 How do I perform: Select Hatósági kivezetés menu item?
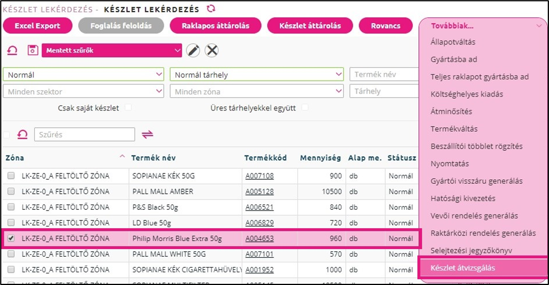pos(463,199)
